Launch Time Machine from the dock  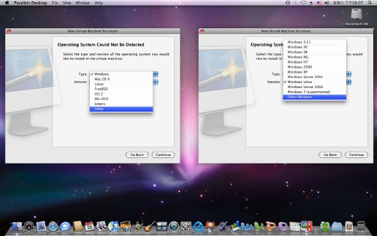[173, 227]
